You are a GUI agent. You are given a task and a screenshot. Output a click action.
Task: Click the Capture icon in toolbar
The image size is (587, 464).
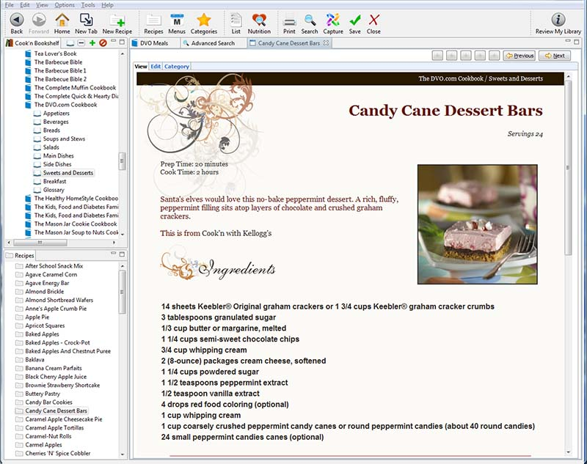tap(333, 21)
